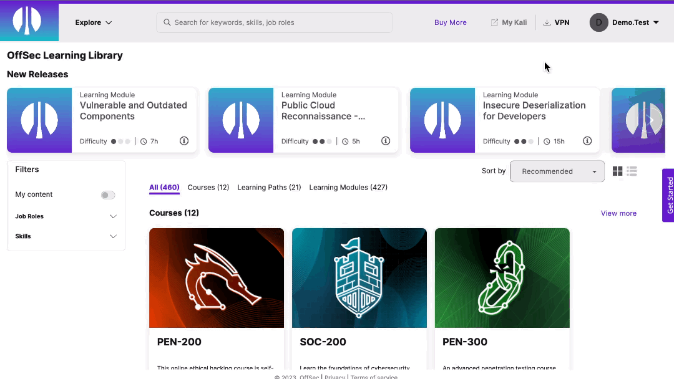
Task: Switch to list view layout
Action: coord(632,171)
